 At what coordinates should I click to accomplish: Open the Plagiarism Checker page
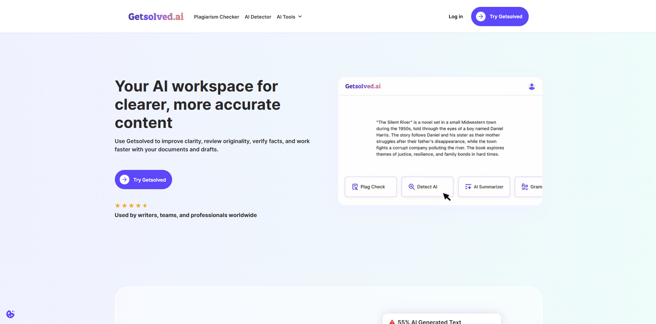click(216, 17)
